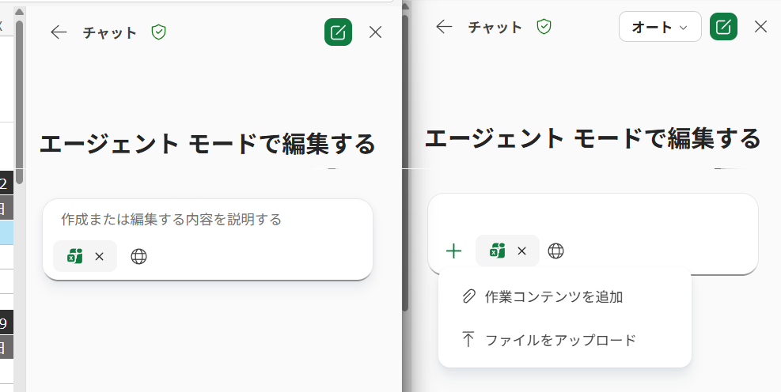Remove the Excel file chip in the right pane

tap(521, 251)
